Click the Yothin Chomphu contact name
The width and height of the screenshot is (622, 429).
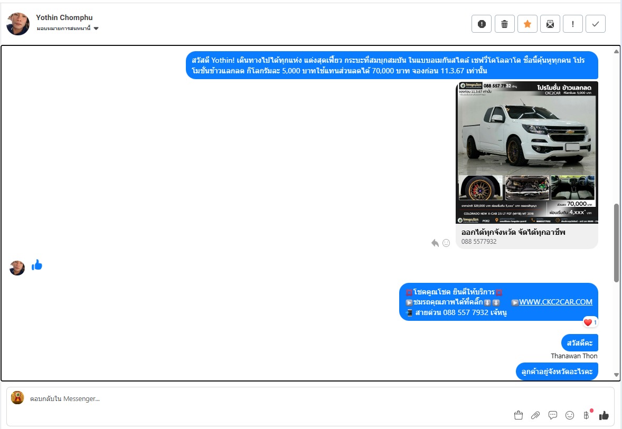(64, 17)
